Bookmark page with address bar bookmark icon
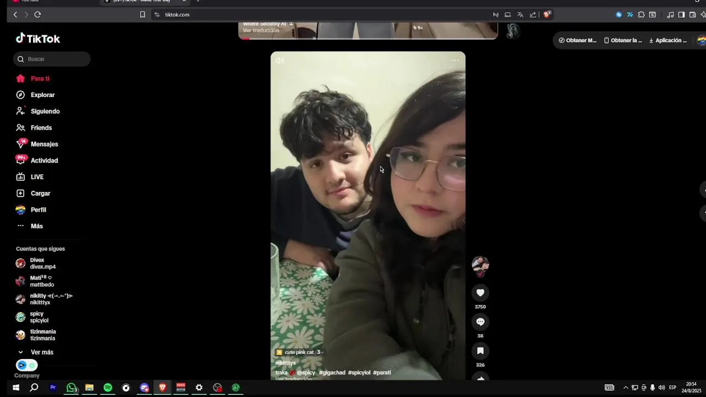Viewport: 706px width, 397px height. pos(142,15)
